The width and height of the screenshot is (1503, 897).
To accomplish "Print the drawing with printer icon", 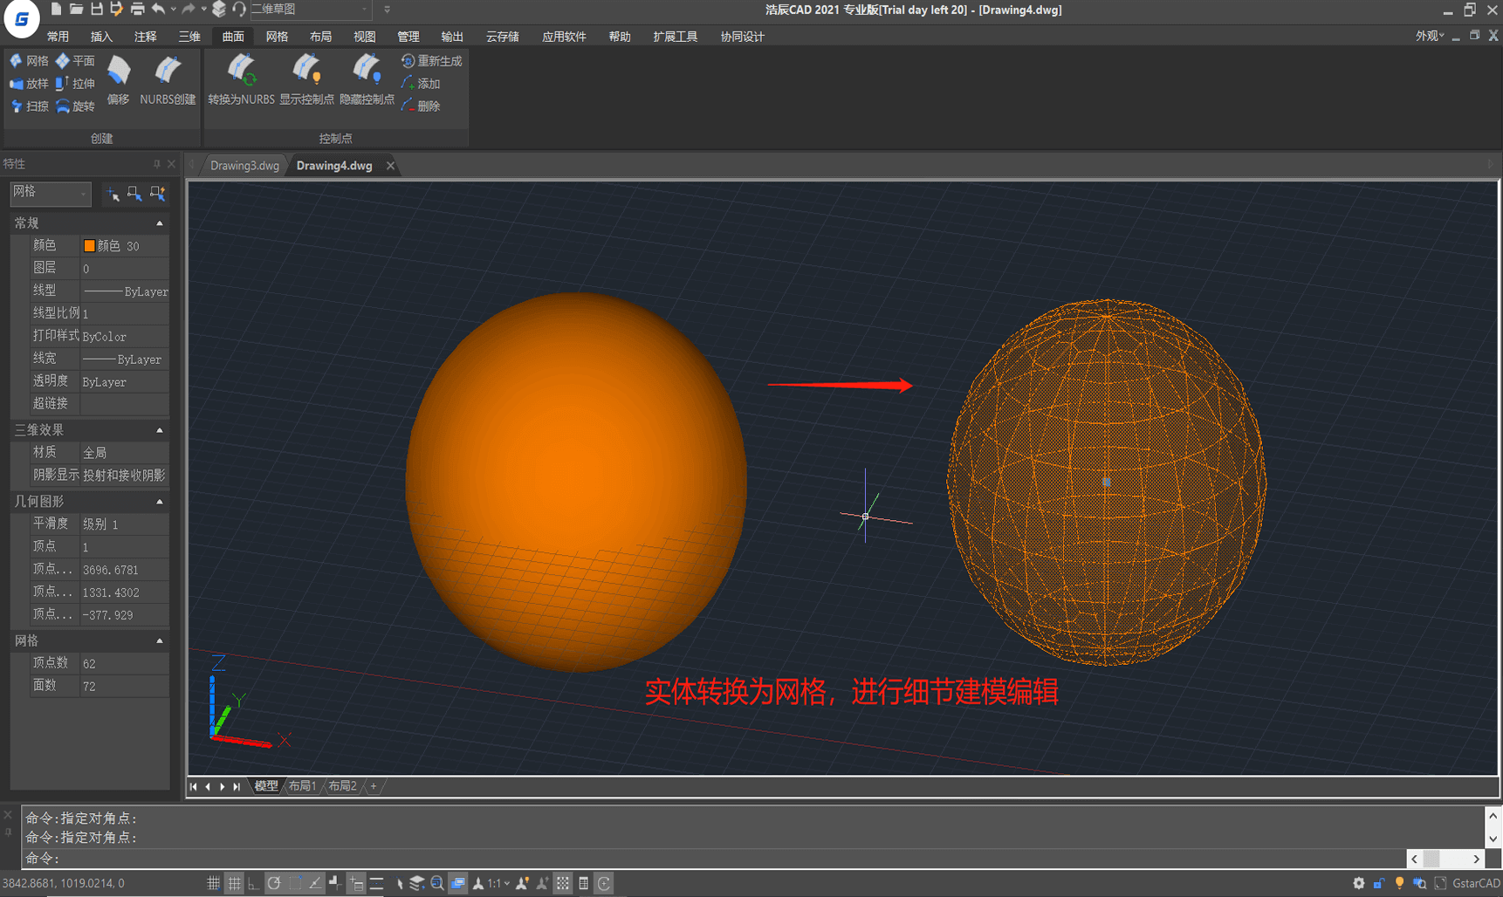I will click(x=137, y=10).
